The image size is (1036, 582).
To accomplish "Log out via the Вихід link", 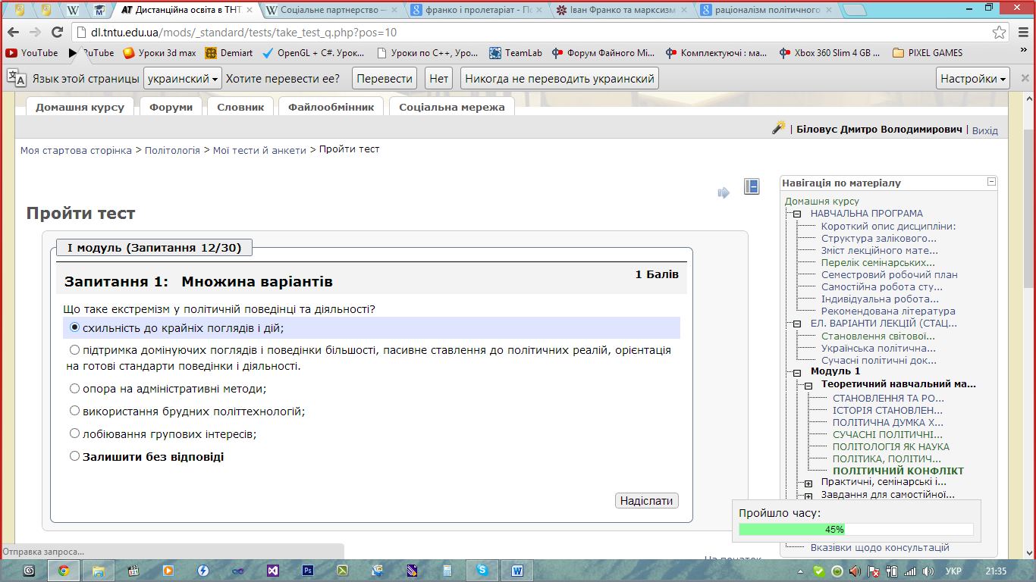I will coord(984,130).
